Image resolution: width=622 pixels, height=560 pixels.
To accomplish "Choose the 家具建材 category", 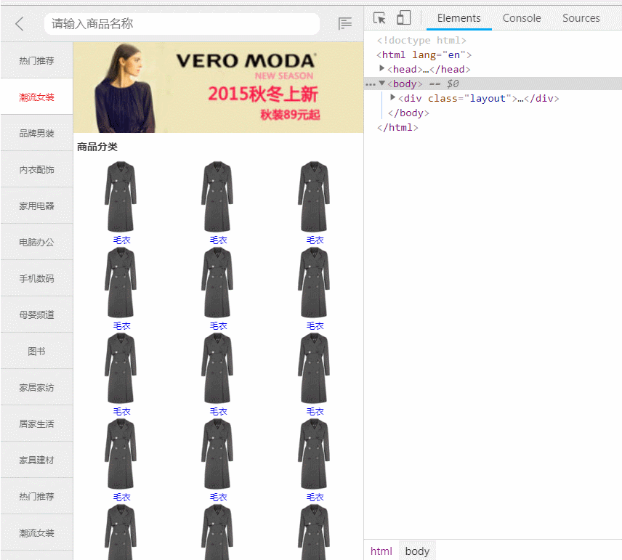I will pos(36,460).
